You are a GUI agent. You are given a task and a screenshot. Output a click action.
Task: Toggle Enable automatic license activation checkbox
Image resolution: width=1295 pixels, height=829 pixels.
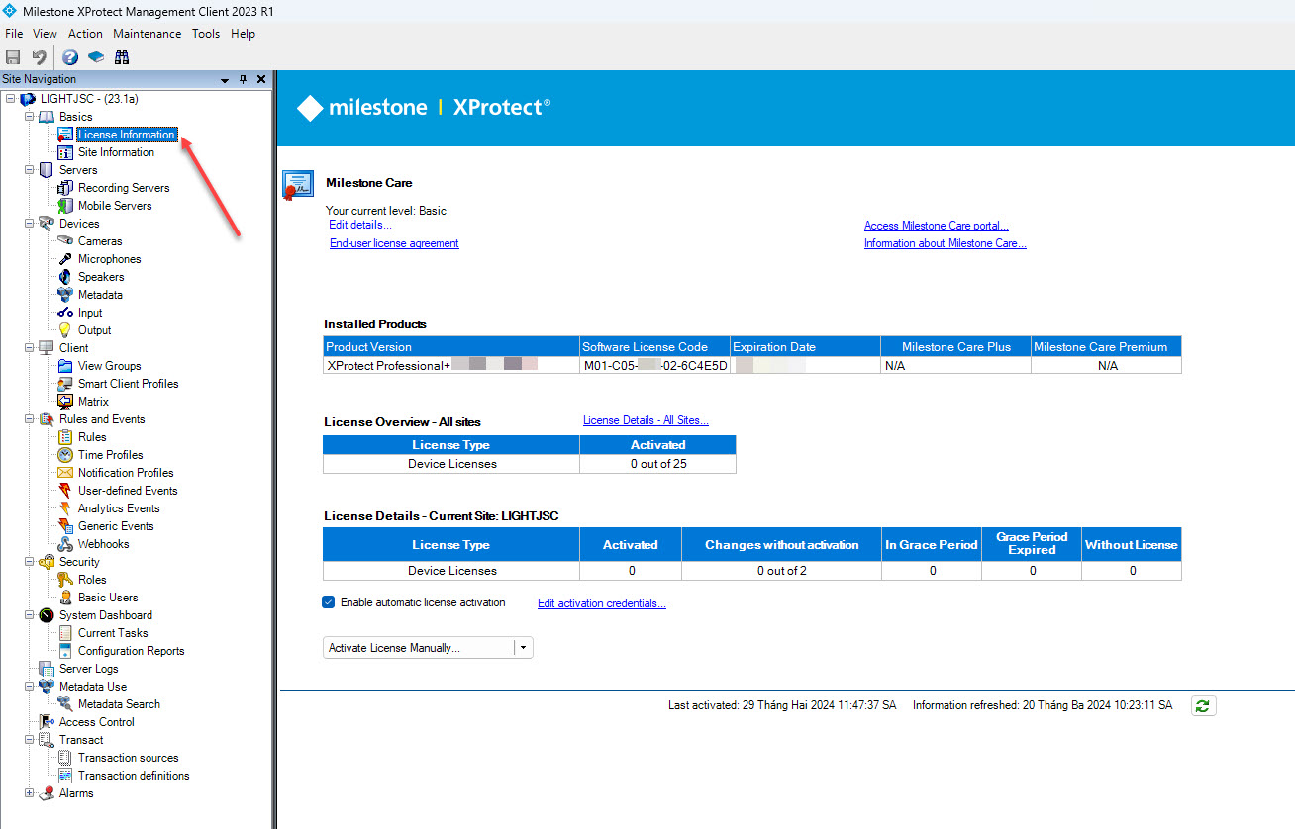point(329,602)
